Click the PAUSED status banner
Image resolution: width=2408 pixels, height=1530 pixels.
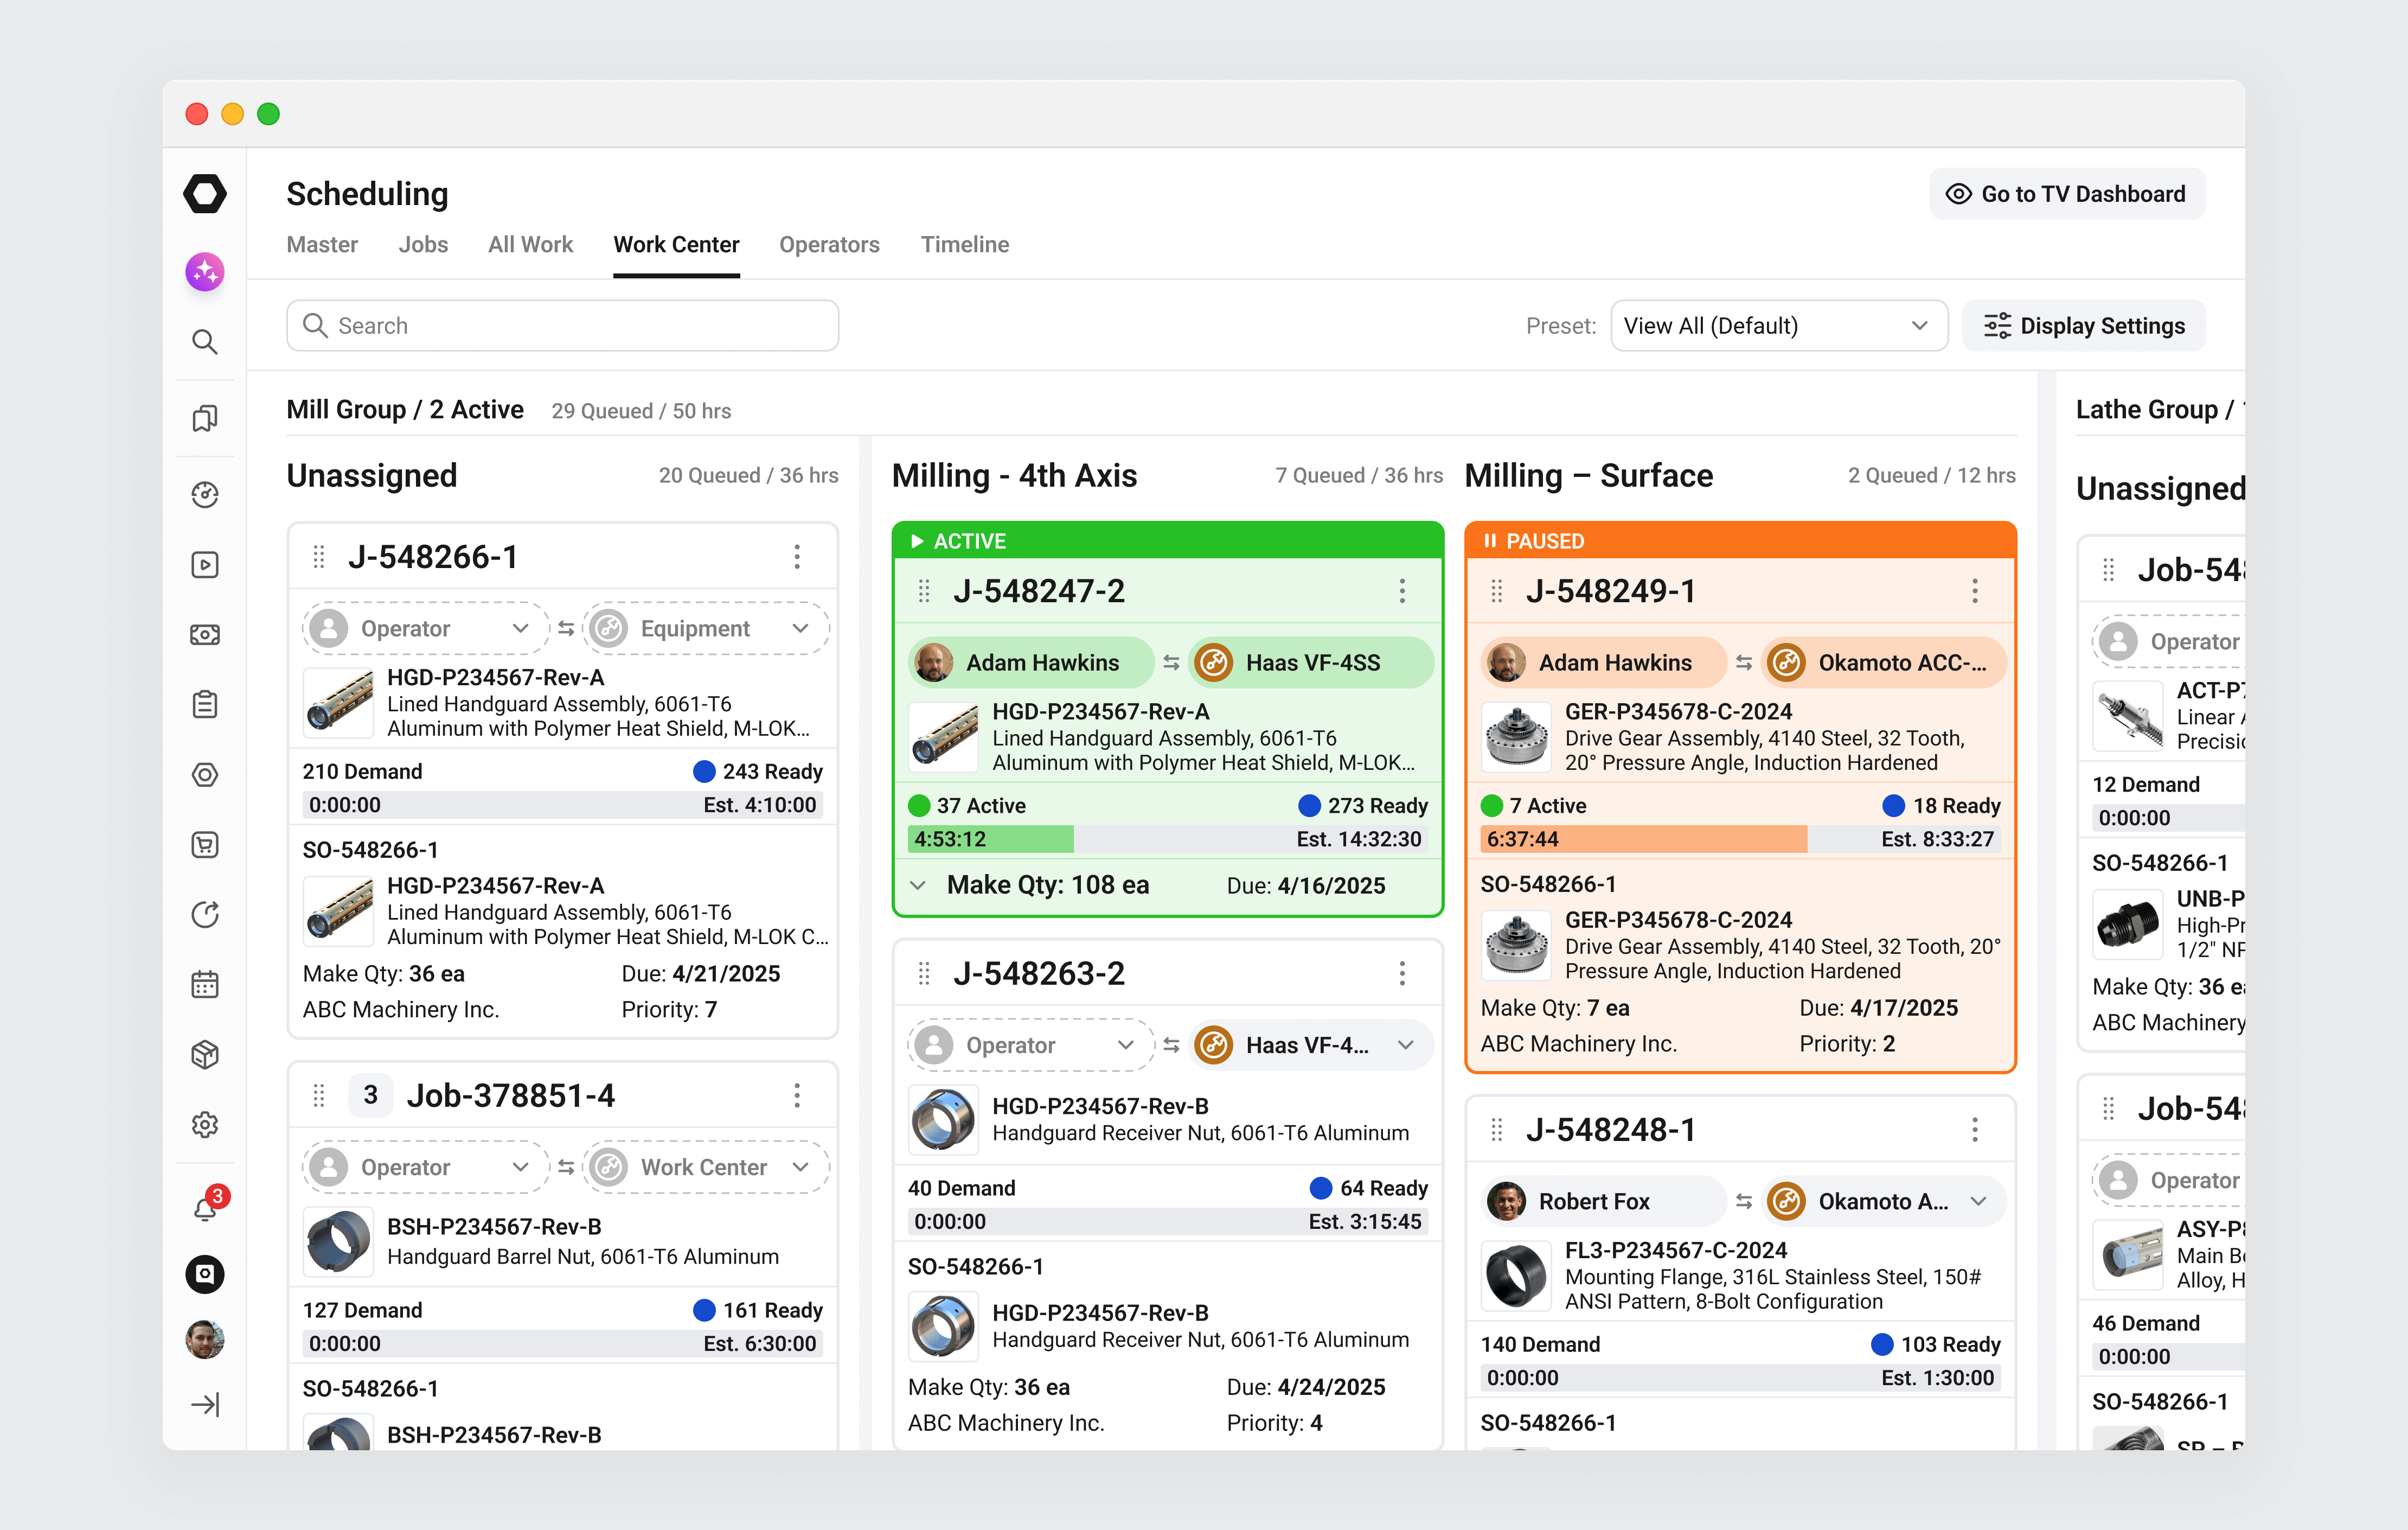coord(1740,540)
